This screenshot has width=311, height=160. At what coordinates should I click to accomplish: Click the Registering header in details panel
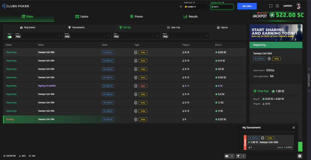click(276, 45)
